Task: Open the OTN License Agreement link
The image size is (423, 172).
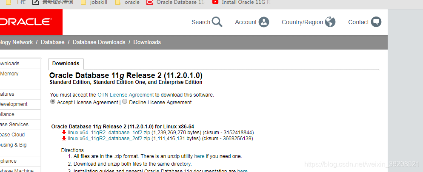Action: point(126,94)
